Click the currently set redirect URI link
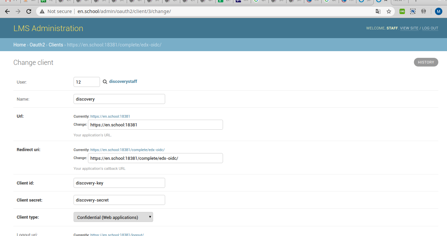The height and width of the screenshot is (236, 447). [128, 149]
